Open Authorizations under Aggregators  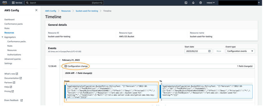pos(14,55)
